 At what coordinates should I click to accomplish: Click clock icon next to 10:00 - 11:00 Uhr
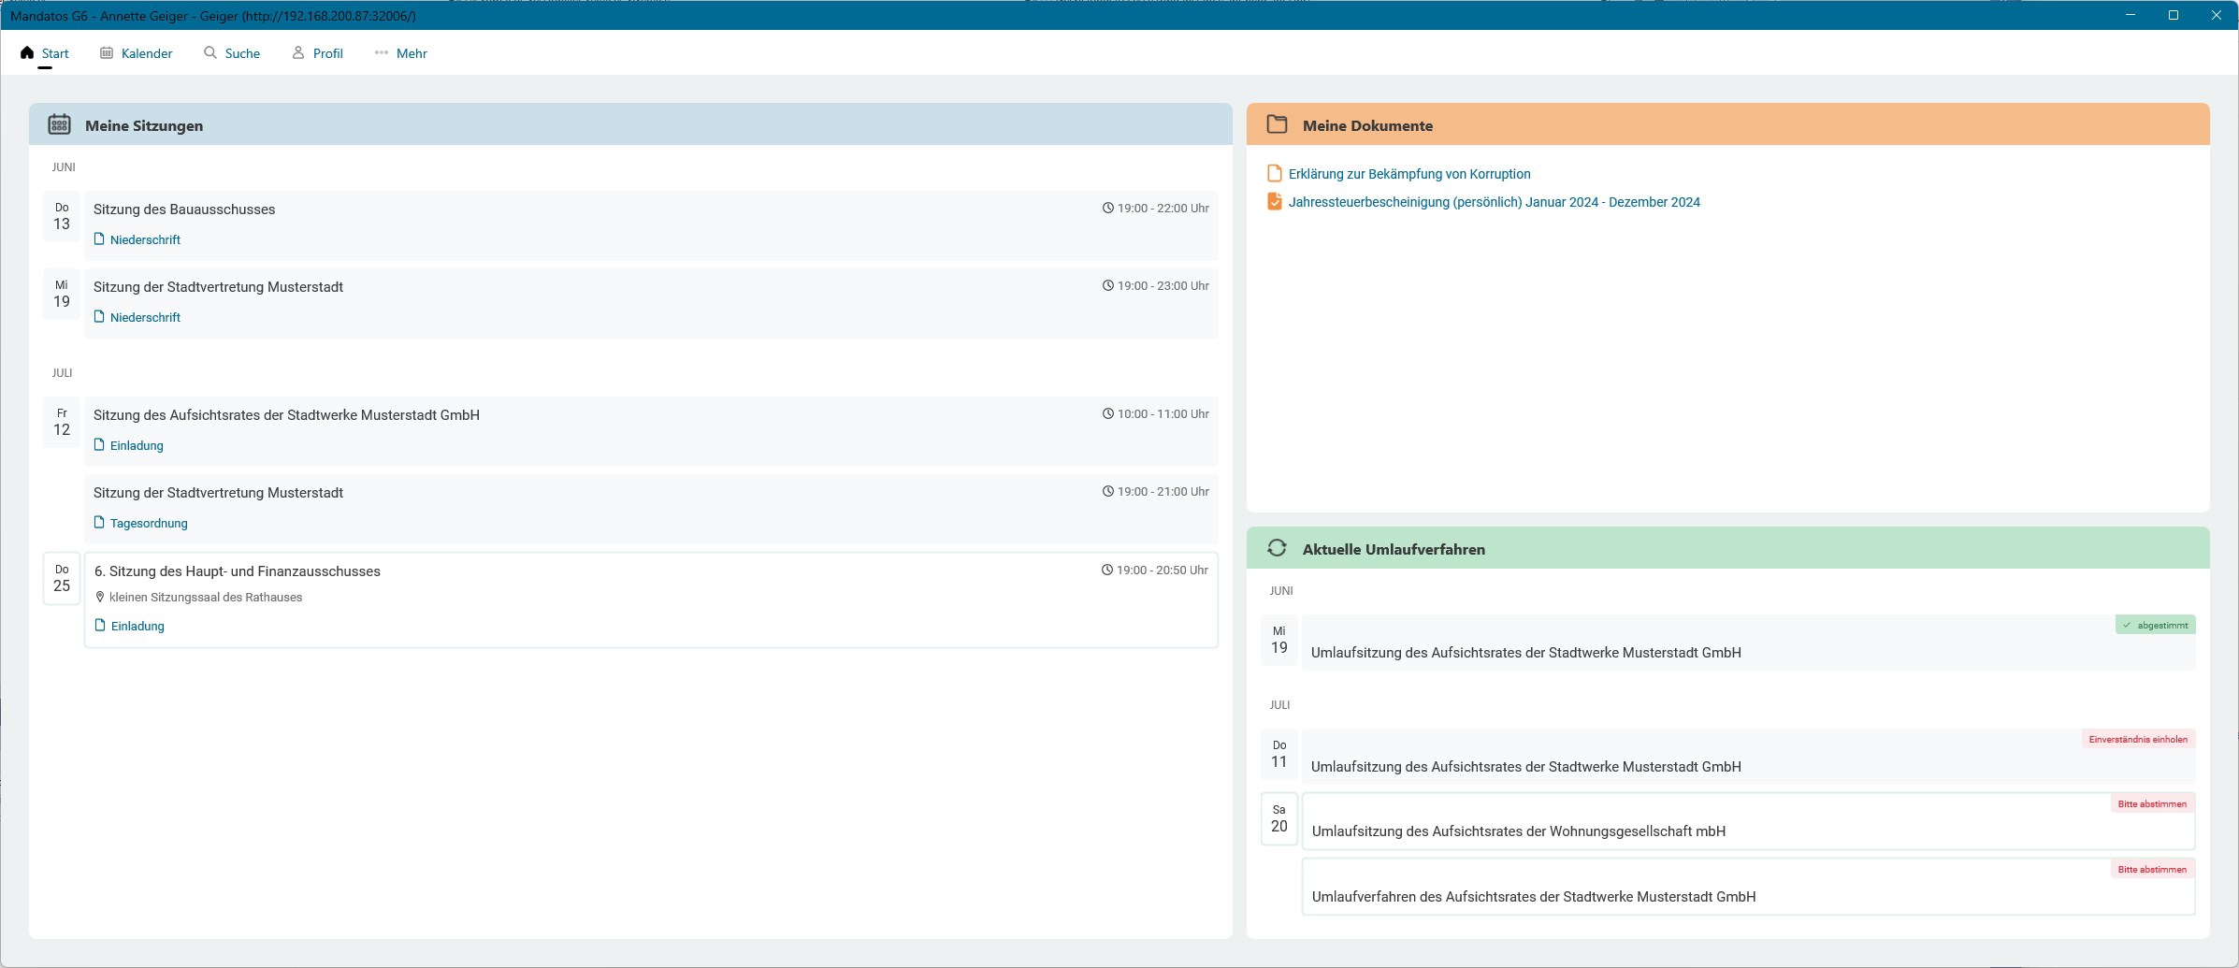[x=1107, y=413]
